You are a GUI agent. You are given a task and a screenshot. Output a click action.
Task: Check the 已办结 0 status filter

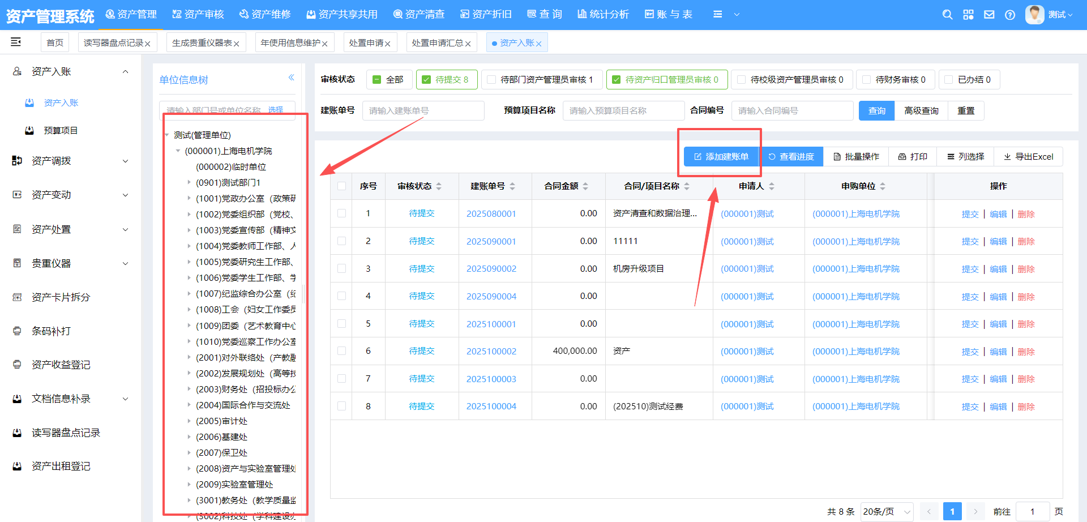(949, 80)
